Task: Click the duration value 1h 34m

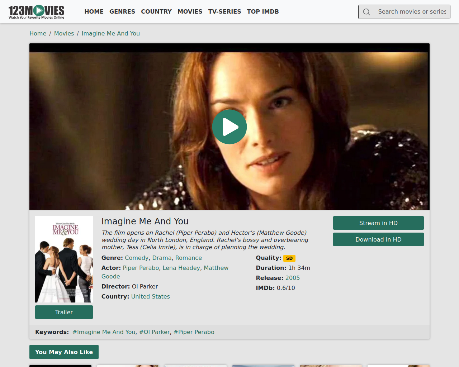Action: (299, 268)
